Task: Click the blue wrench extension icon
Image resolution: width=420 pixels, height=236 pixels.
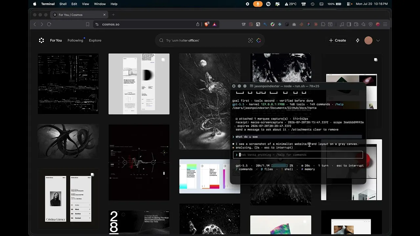Action: pyautogui.click(x=265, y=24)
